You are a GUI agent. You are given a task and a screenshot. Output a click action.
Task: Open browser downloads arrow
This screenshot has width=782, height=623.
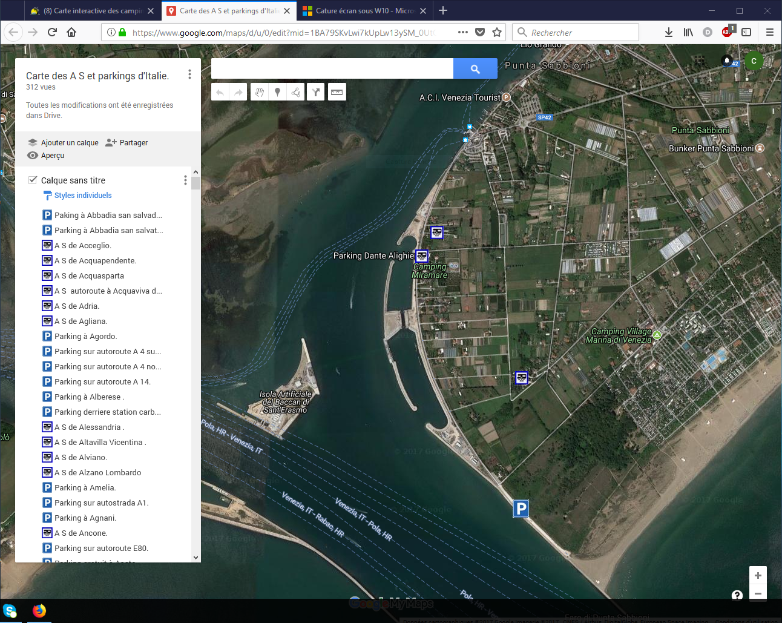point(669,32)
